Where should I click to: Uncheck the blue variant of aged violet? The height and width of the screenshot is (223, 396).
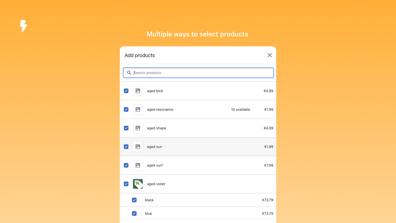coord(134,213)
